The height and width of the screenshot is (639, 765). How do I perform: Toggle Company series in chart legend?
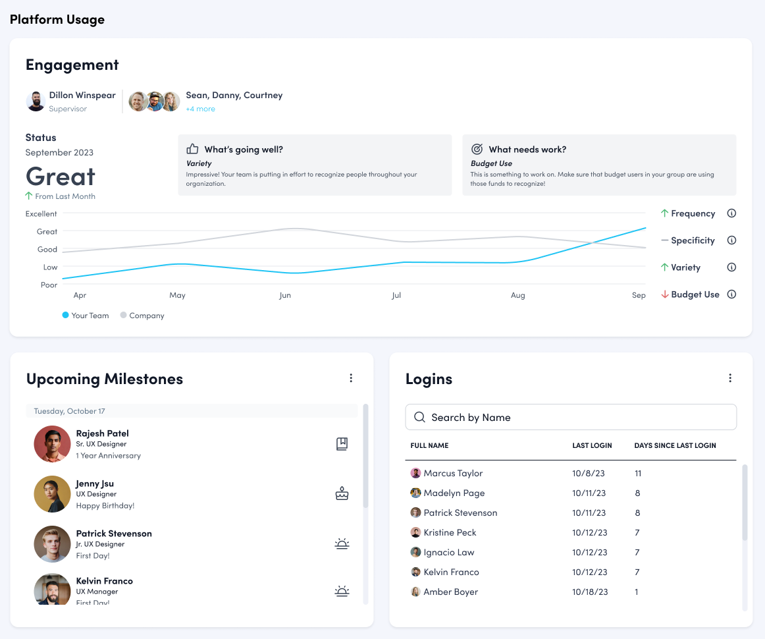pyautogui.click(x=142, y=316)
